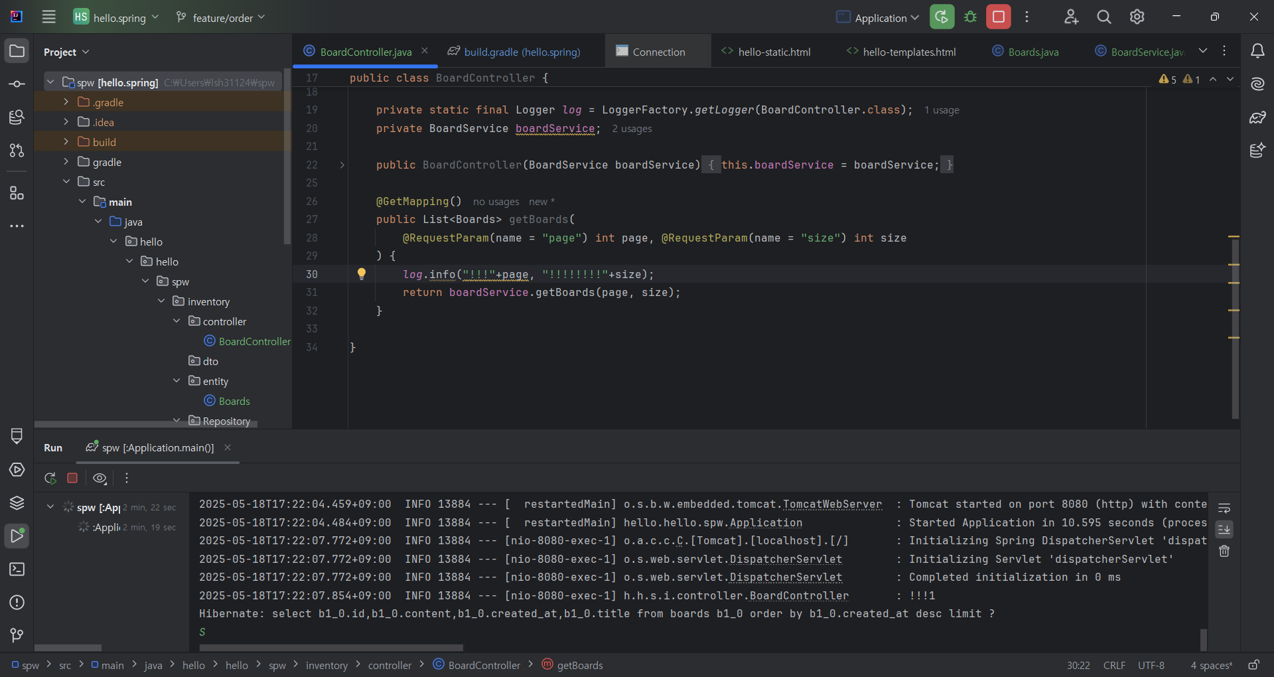This screenshot has width=1274, height=677.
Task: Open Code With Me icon
Action: pos(1071,17)
